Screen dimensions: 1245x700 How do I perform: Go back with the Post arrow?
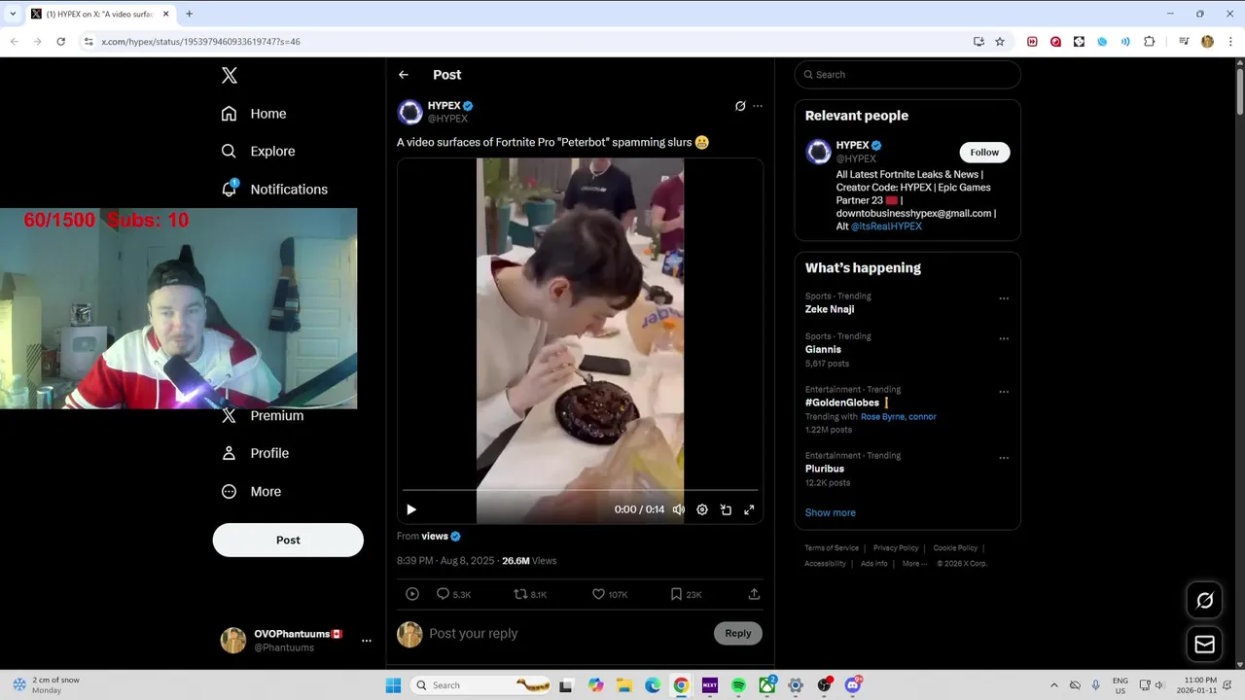click(x=404, y=75)
